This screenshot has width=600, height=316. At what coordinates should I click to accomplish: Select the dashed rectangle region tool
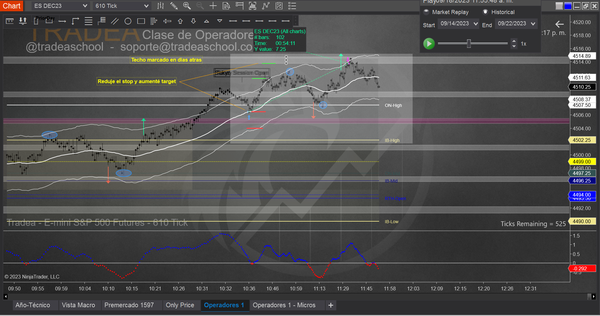49,21
